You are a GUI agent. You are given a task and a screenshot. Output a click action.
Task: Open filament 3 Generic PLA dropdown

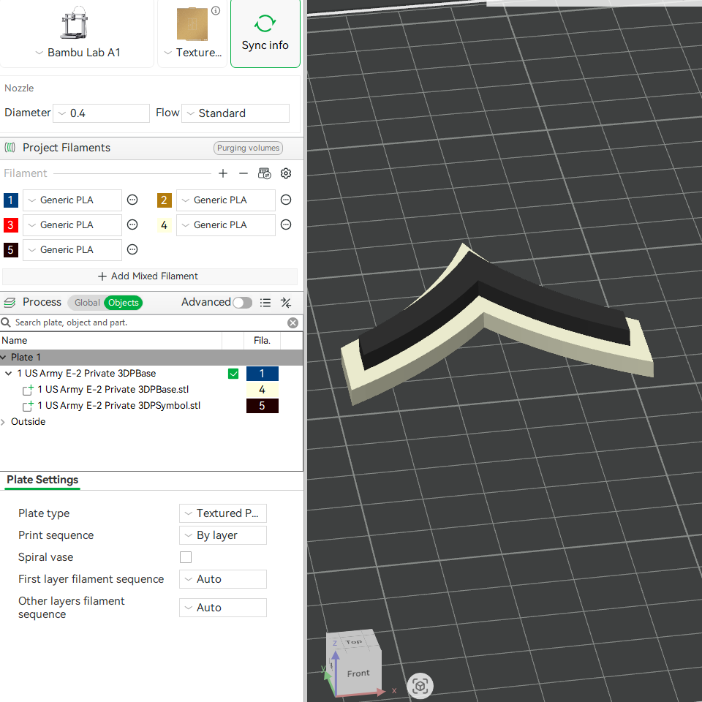[x=72, y=224]
